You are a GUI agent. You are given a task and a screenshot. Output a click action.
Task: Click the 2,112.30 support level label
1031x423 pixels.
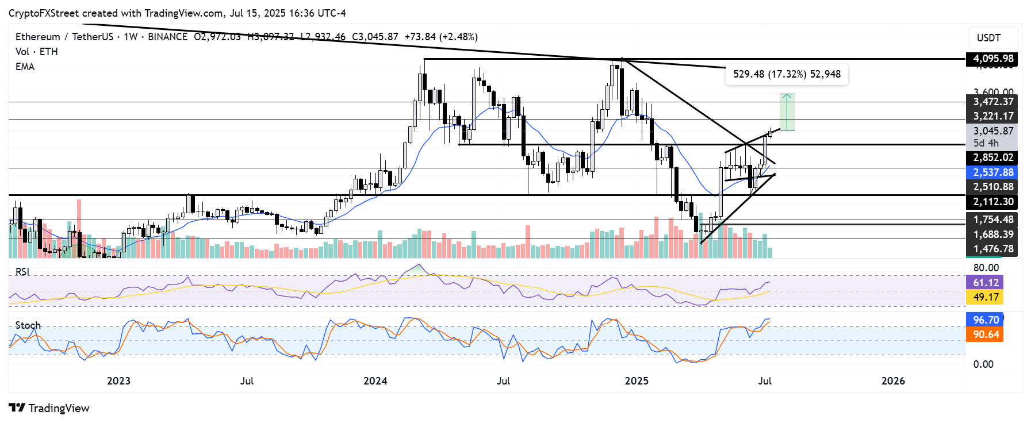tap(993, 202)
